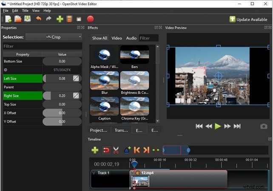This screenshot has width=273, height=191.
Task: Open the Title menu
Action: [25, 11]
